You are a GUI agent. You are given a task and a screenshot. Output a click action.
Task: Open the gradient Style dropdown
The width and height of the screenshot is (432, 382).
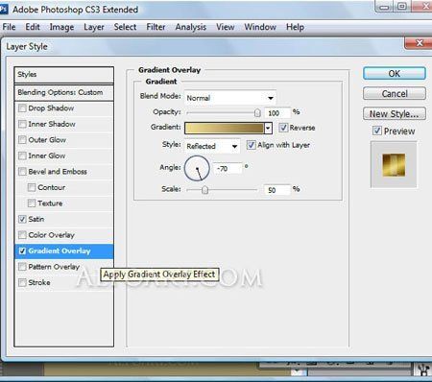pyautogui.click(x=212, y=146)
